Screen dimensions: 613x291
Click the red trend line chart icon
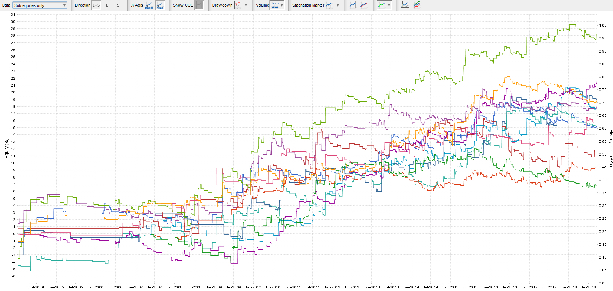(x=364, y=5)
